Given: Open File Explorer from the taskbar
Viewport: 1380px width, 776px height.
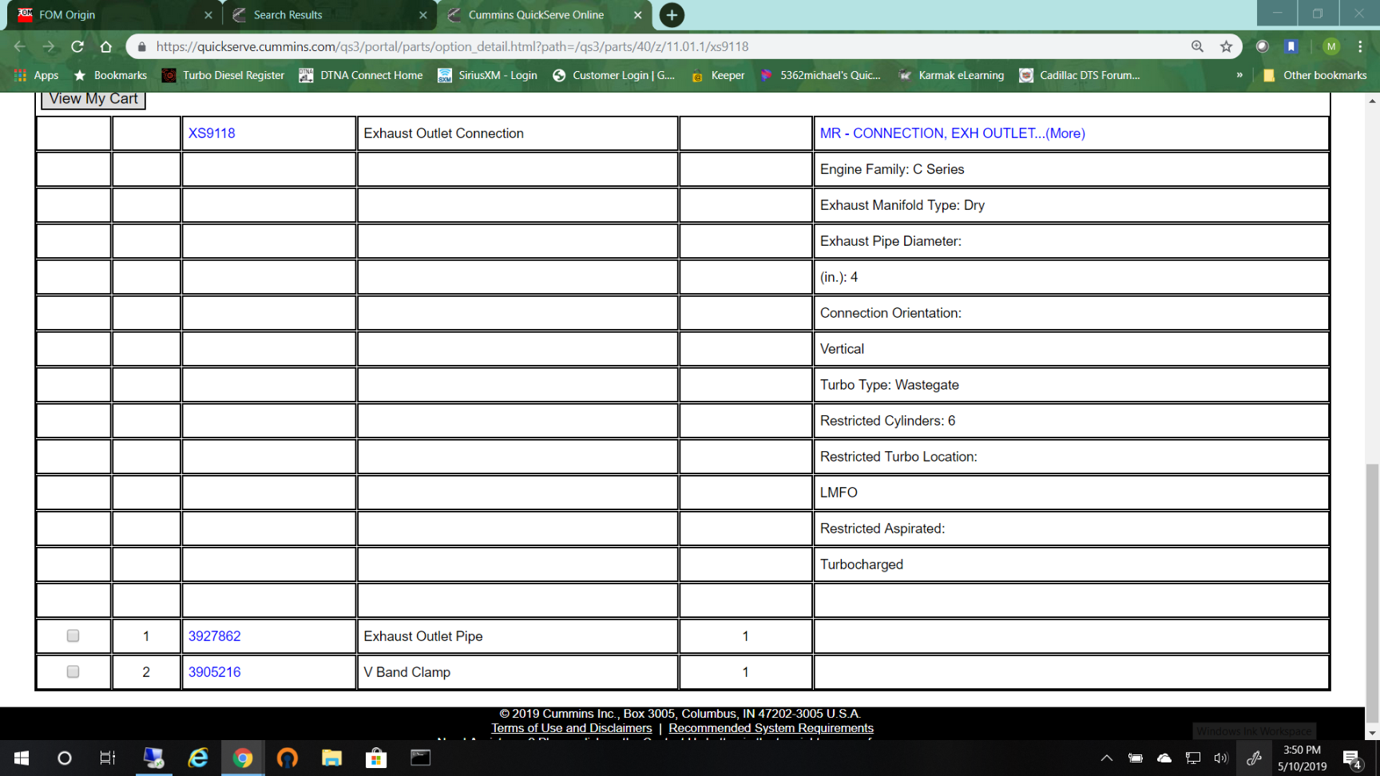Looking at the screenshot, I should (x=331, y=758).
